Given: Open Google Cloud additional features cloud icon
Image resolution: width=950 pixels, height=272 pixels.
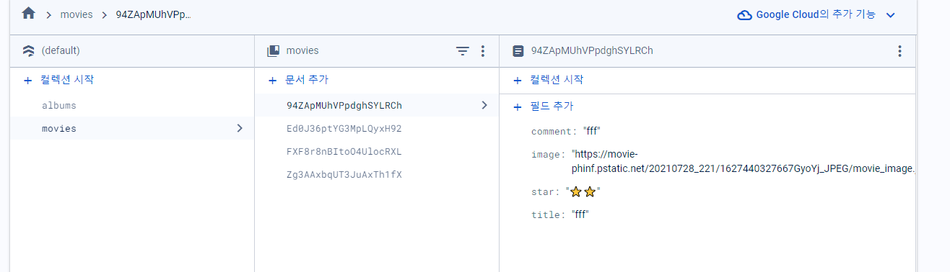Looking at the screenshot, I should (744, 15).
